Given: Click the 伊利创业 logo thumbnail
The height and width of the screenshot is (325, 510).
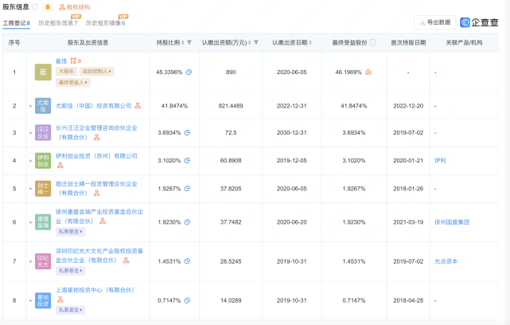Looking at the screenshot, I should (x=43, y=161).
